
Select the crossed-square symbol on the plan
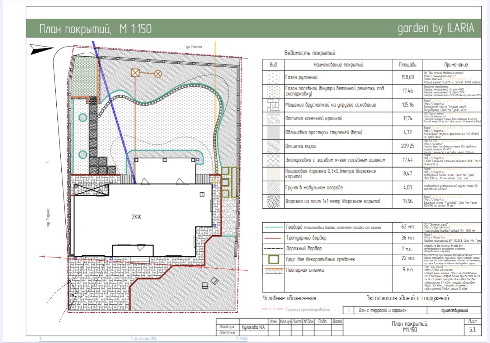point(135,73)
